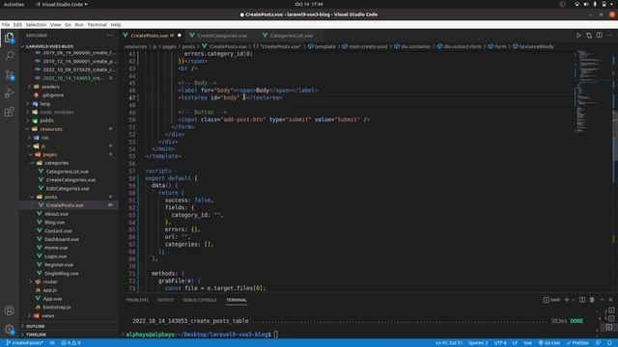Expand the css folder

point(45,138)
